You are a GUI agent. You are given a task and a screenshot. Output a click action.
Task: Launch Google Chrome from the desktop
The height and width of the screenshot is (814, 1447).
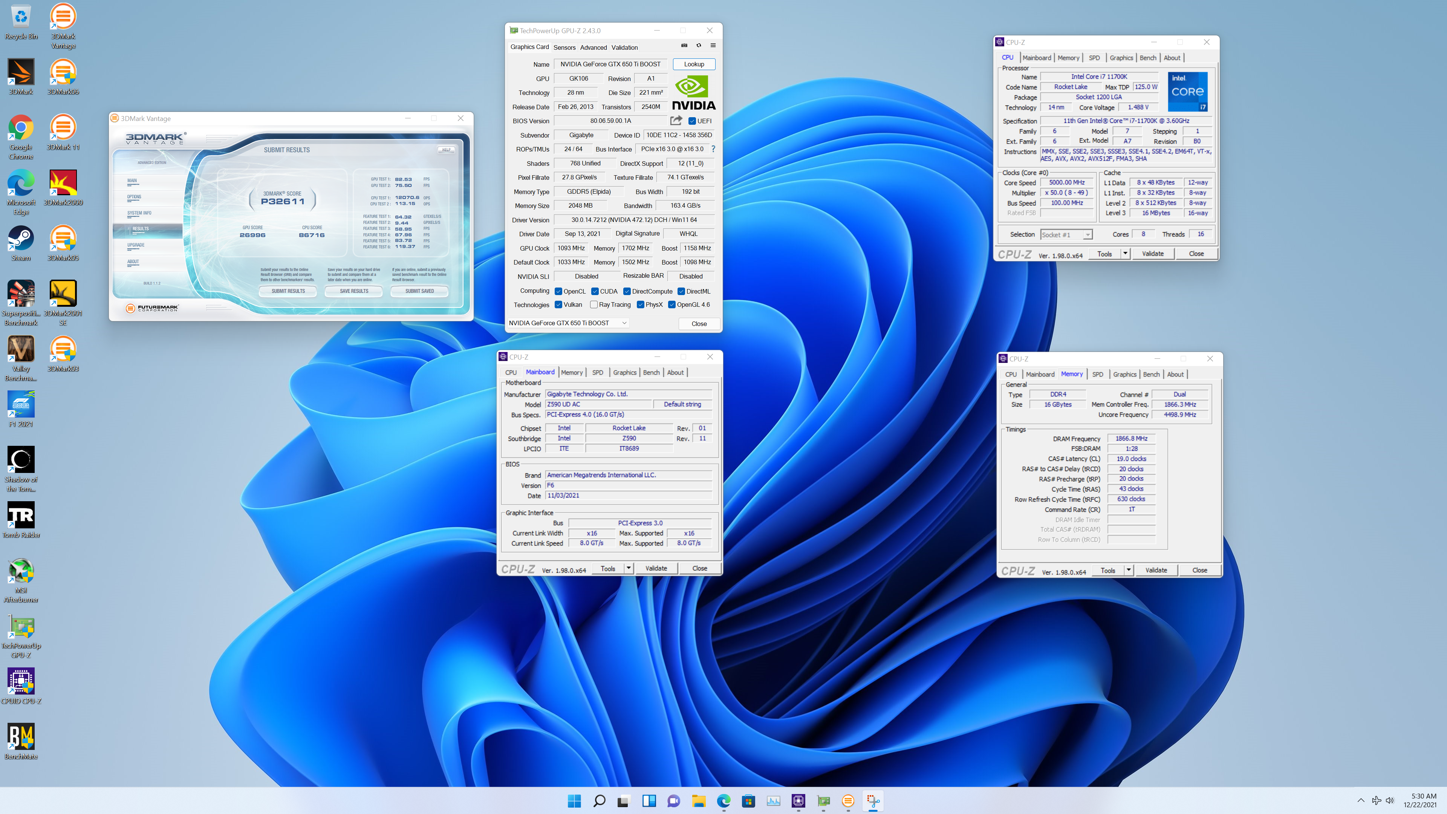(21, 137)
